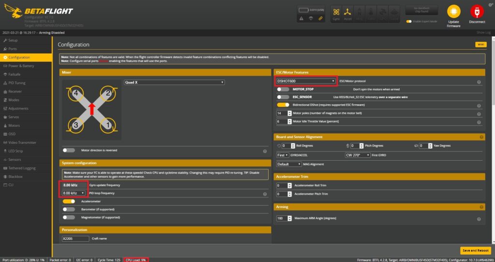Open the Modes tab
Viewport: 495px width, 262px height.
click(x=26, y=100)
